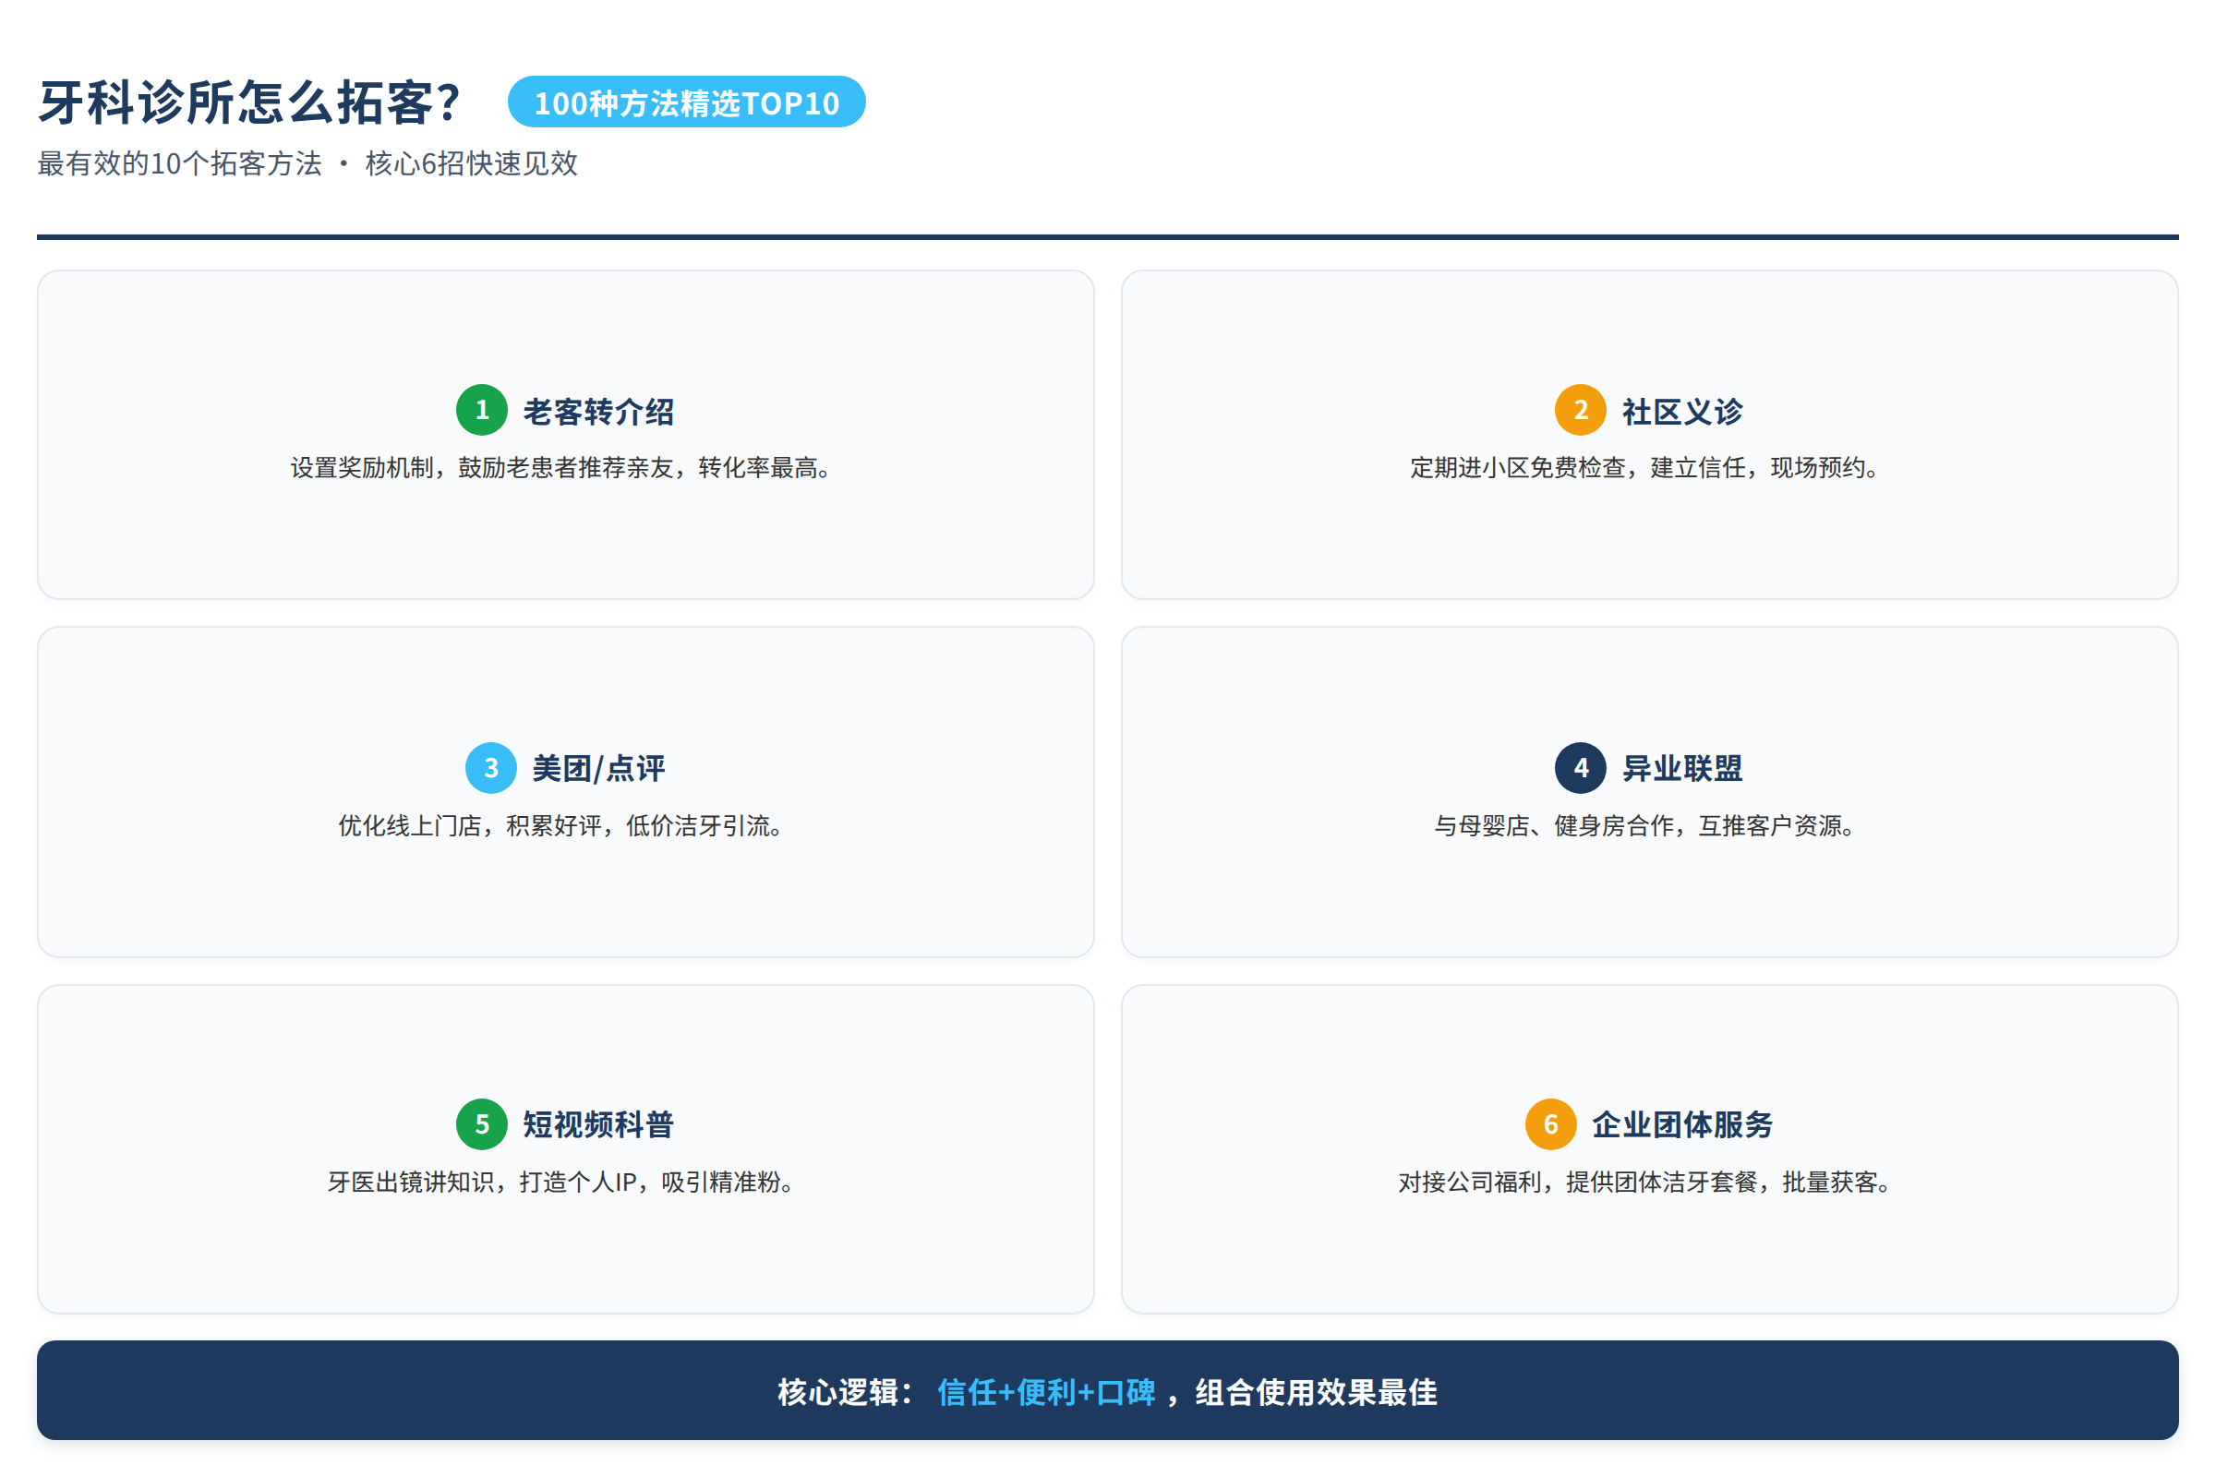
Task: Click the dark navy number 4 badge
Action: click(1580, 768)
